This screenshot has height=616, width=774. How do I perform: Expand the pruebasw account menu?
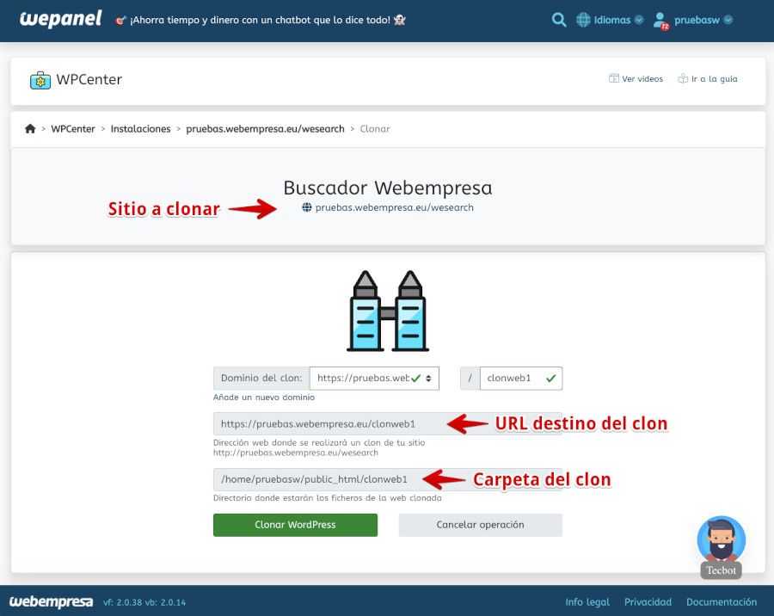703,20
